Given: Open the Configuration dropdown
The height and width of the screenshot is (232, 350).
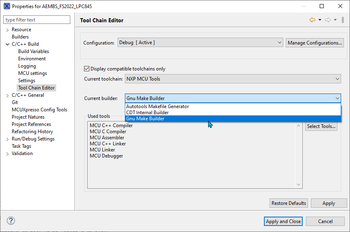Looking at the screenshot, I should click(x=200, y=43).
